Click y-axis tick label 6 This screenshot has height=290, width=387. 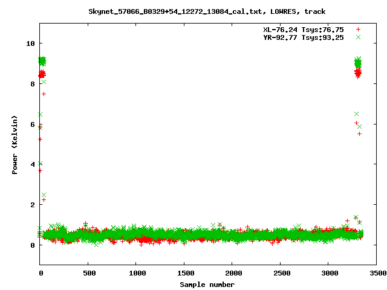click(x=33, y=124)
